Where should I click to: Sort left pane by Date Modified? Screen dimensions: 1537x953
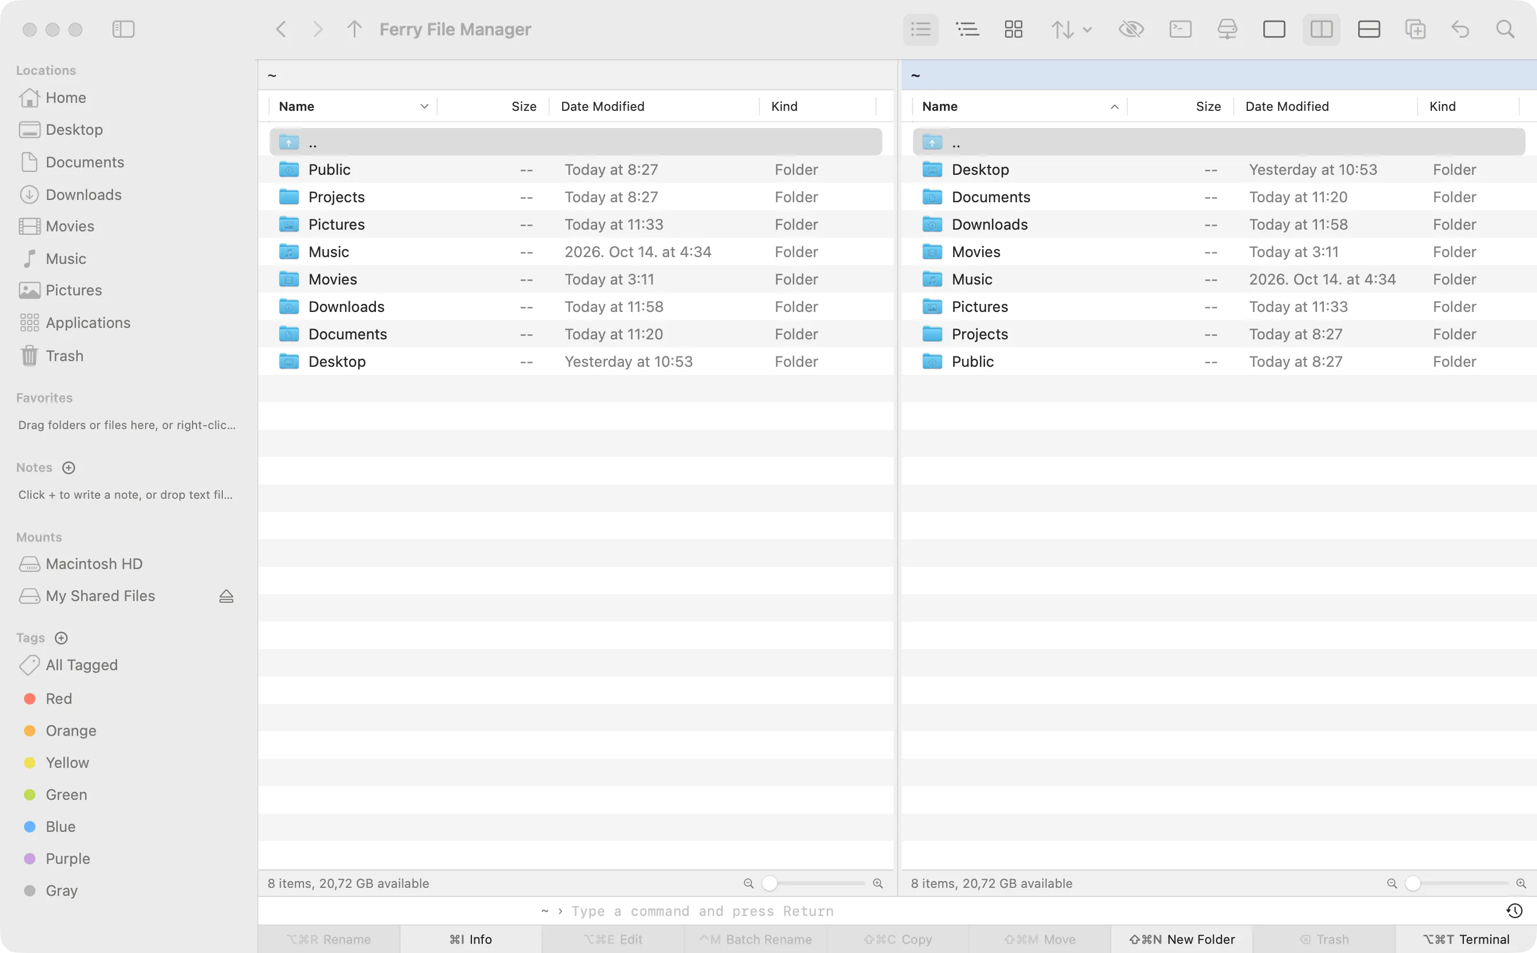click(654, 106)
